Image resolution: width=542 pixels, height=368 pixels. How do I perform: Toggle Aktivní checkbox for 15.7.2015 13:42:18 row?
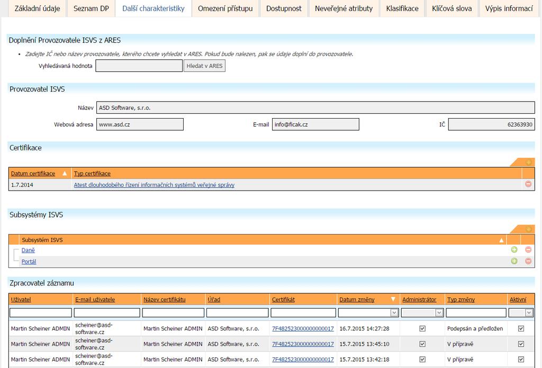coord(521,360)
